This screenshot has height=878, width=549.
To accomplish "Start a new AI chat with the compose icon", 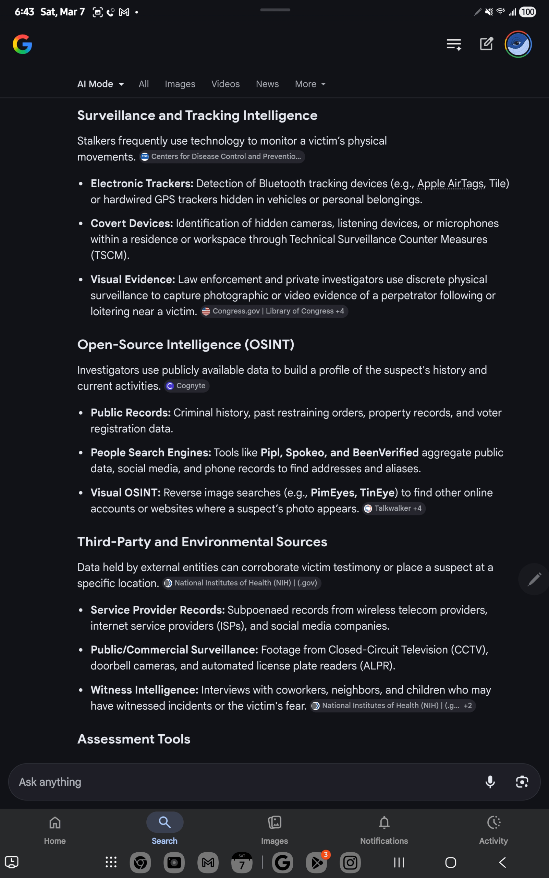I will point(486,44).
